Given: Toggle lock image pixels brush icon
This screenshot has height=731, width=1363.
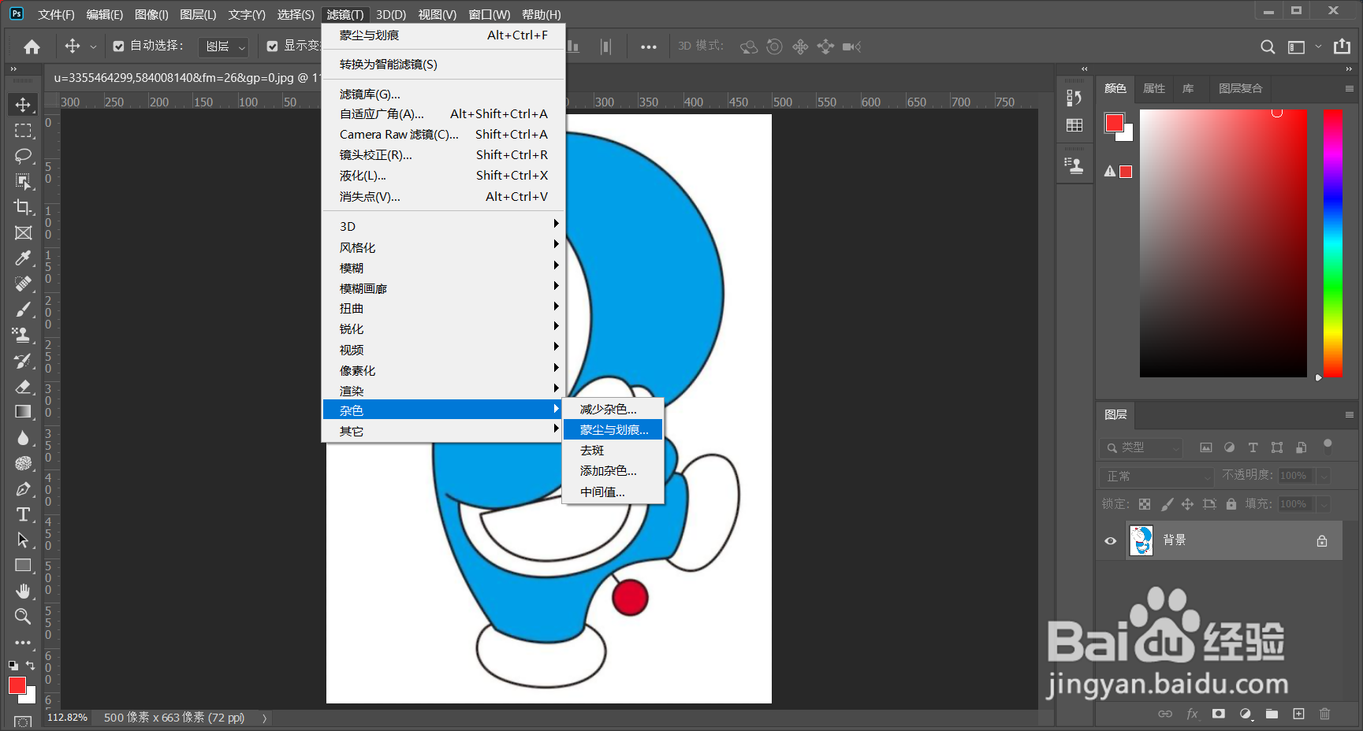Looking at the screenshot, I should click(x=1167, y=504).
